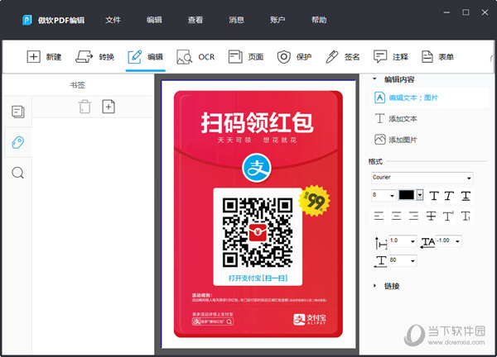Open the 签名 (Signature) tool
497x357 pixels.
pos(343,57)
